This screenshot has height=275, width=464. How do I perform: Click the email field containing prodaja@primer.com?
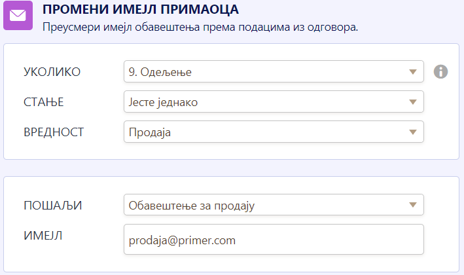(x=273, y=240)
